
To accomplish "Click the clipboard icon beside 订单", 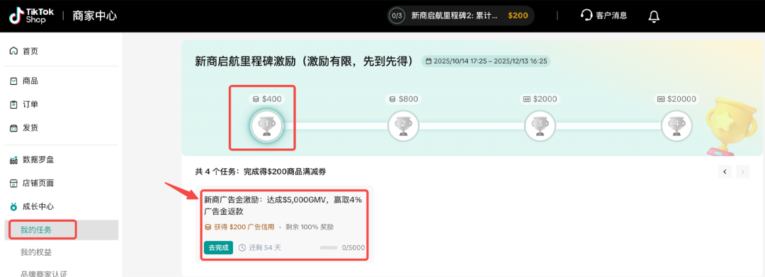I will [x=13, y=105].
